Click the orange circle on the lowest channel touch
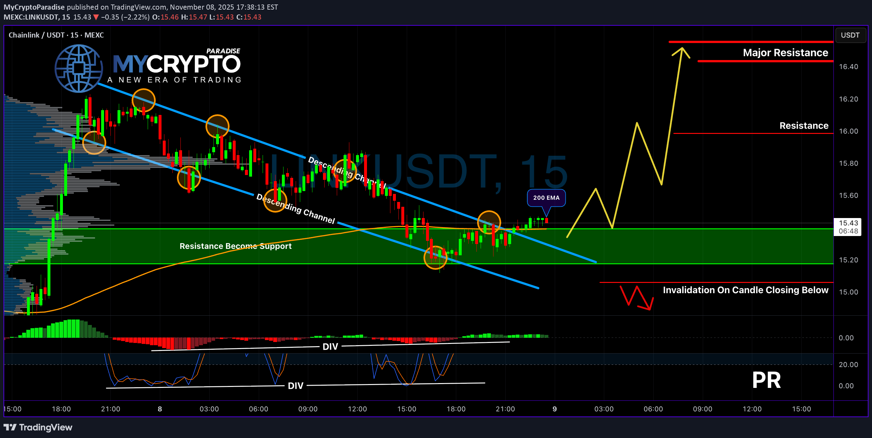872x438 pixels. [435, 258]
